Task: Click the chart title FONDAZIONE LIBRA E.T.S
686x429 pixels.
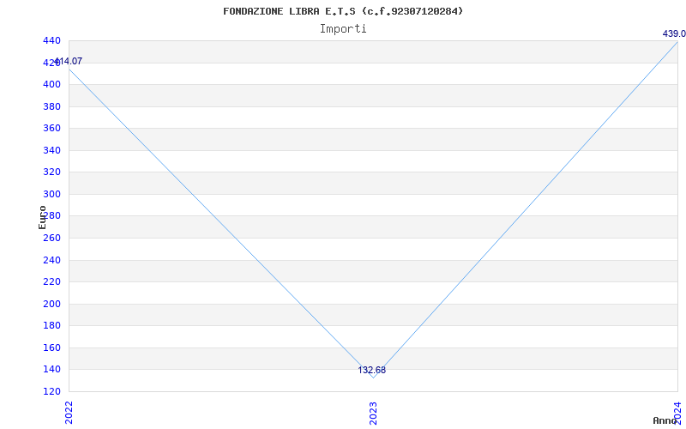Action: click(343, 11)
